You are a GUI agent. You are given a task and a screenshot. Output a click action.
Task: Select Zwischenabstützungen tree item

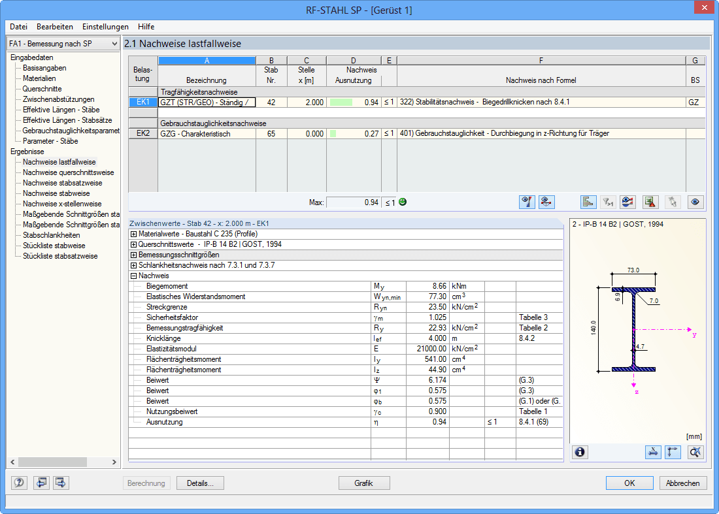[59, 99]
